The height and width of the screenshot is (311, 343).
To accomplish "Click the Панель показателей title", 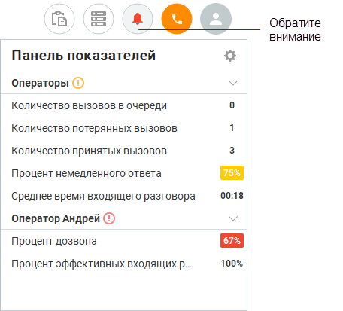I will pyautogui.click(x=83, y=56).
